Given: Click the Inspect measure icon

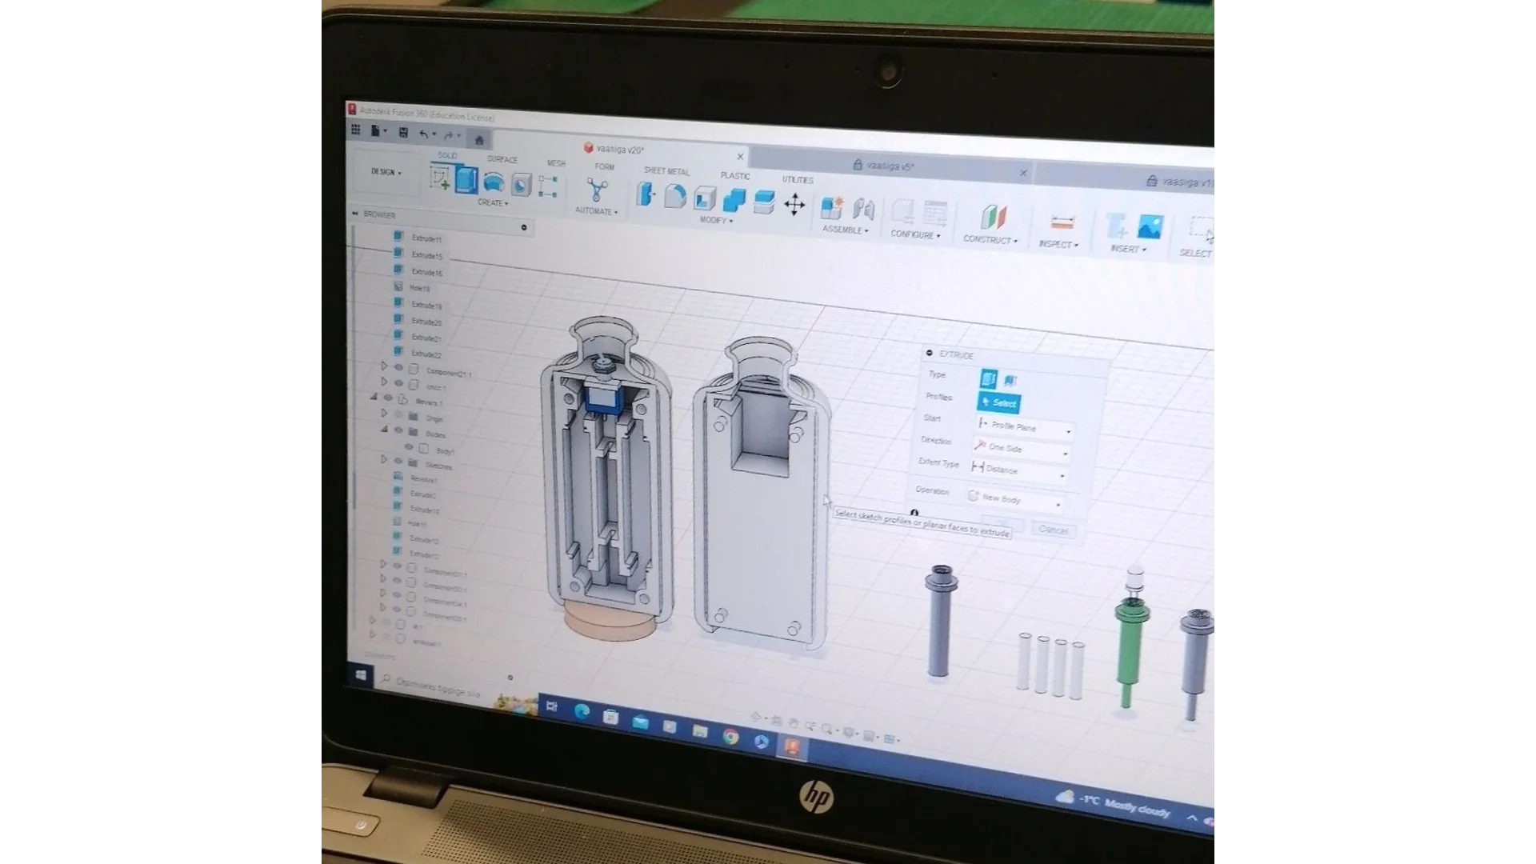Looking at the screenshot, I should coord(1062,222).
